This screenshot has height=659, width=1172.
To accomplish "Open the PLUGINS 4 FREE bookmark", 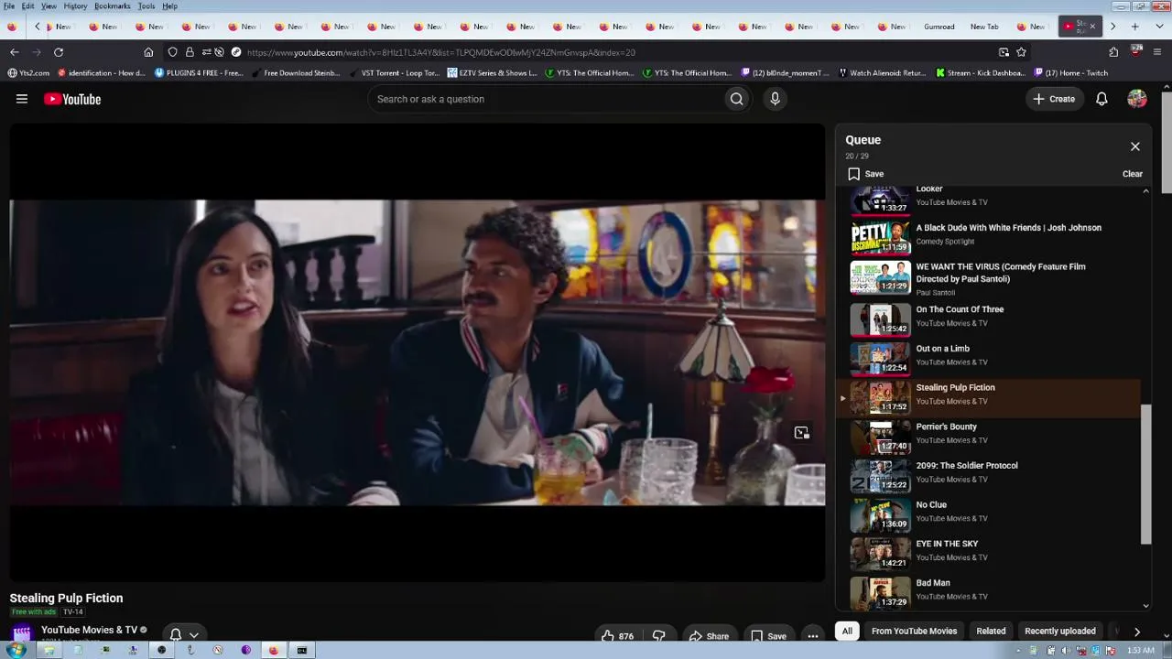I will [x=199, y=73].
